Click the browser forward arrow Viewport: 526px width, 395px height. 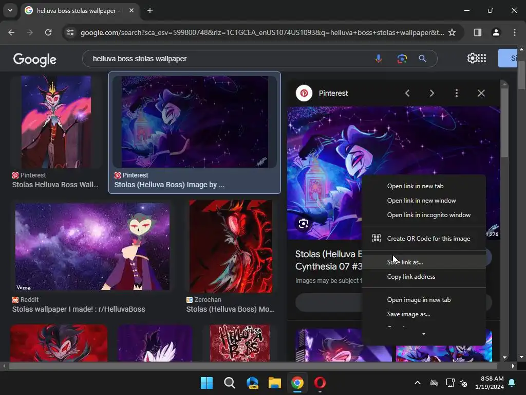coord(30,32)
